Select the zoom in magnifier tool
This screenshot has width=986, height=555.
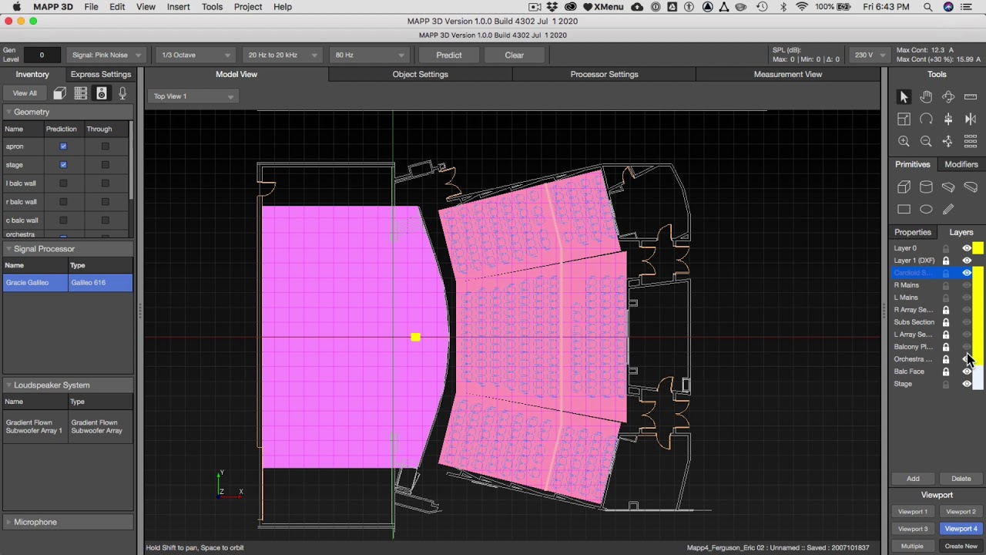pyautogui.click(x=904, y=141)
